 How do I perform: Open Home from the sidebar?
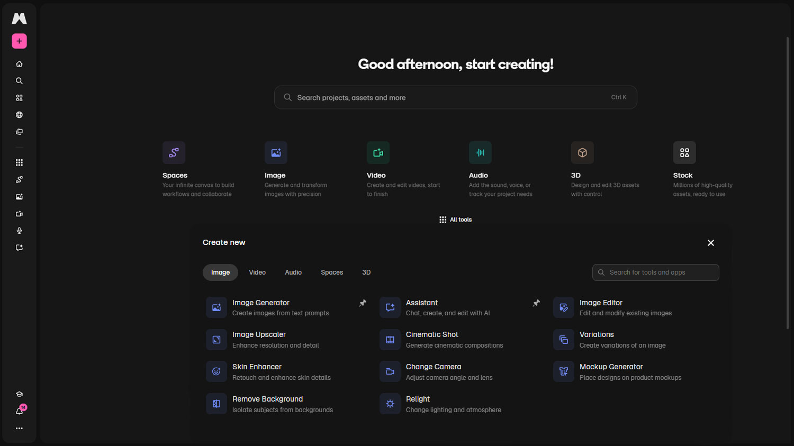[x=19, y=64]
